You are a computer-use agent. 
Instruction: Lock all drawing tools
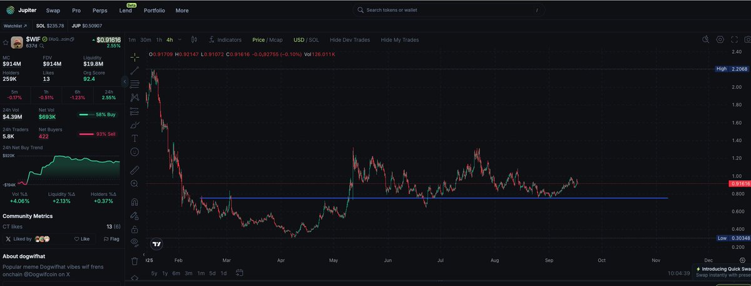point(135,230)
